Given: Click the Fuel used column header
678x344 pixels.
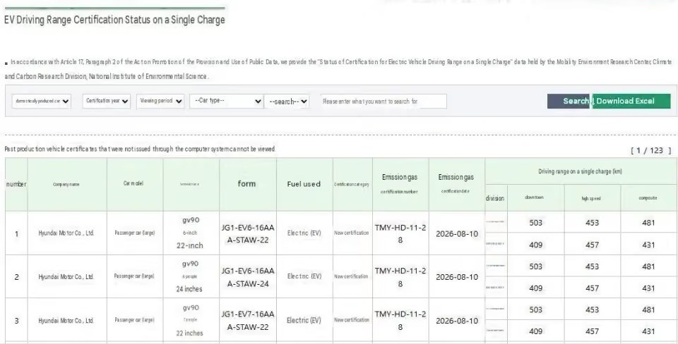Looking at the screenshot, I should (304, 184).
